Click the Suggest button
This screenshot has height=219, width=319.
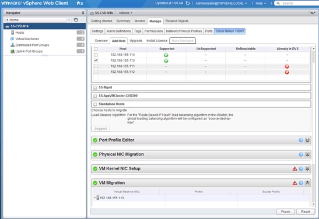pos(101,129)
